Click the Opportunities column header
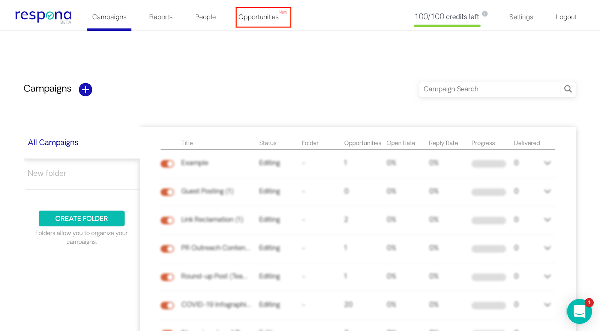The width and height of the screenshot is (600, 331). click(363, 143)
